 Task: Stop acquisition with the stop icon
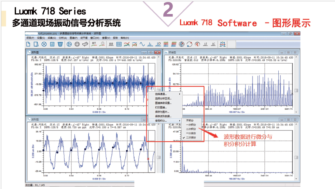click(x=77, y=44)
